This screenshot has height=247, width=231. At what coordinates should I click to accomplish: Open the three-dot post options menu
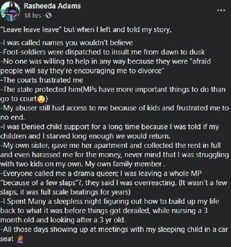click(221, 10)
